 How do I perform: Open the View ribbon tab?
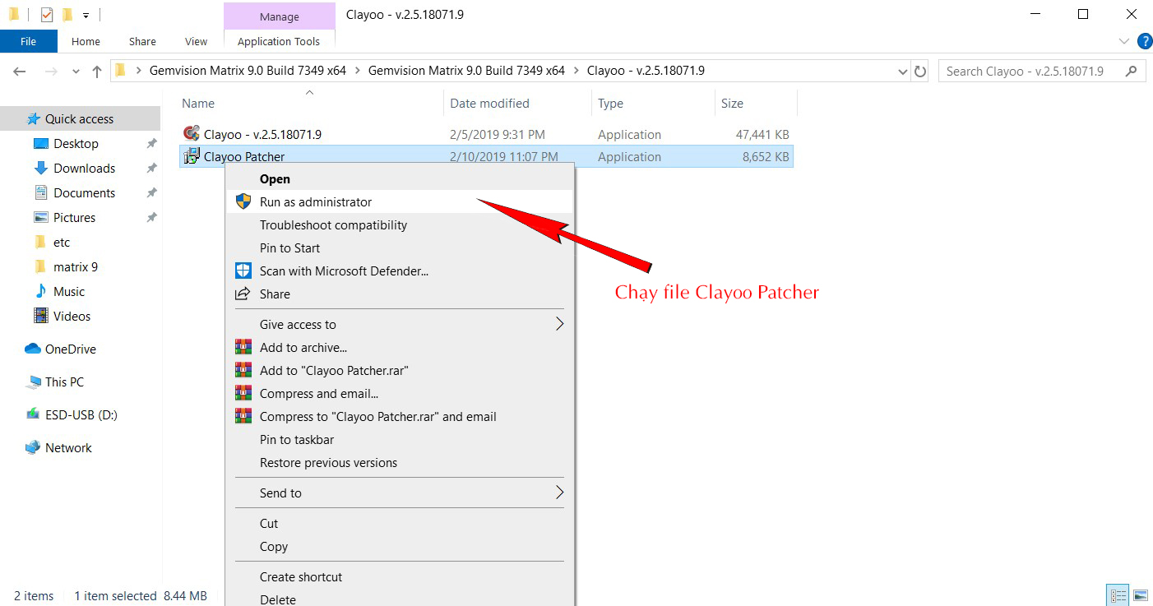197,41
